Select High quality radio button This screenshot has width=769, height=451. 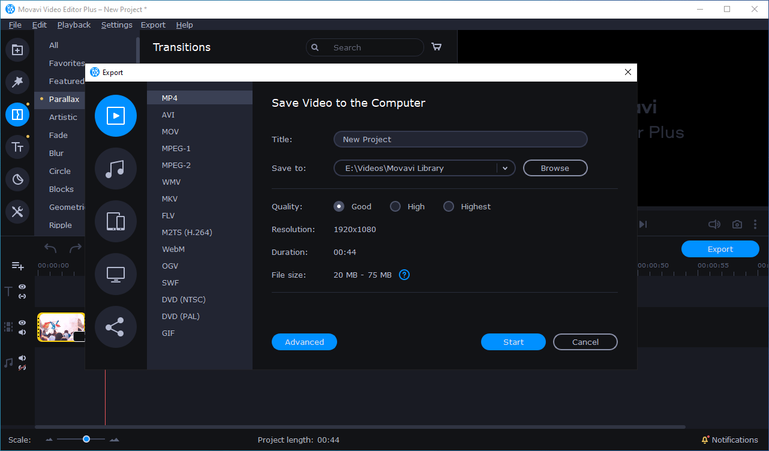tap(395, 206)
